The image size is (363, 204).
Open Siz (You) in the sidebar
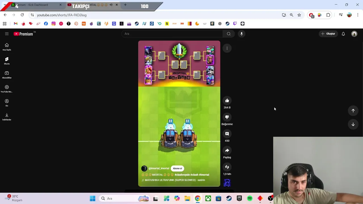(7, 103)
